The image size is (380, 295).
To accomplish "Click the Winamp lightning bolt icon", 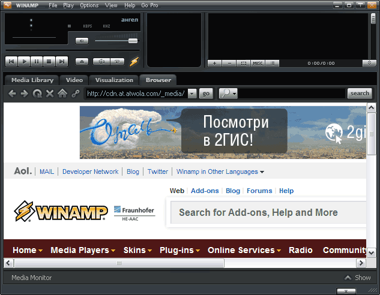I will click(134, 62).
